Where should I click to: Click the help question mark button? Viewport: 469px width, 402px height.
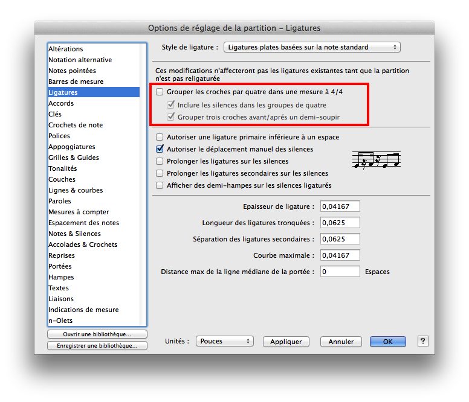coord(423,341)
